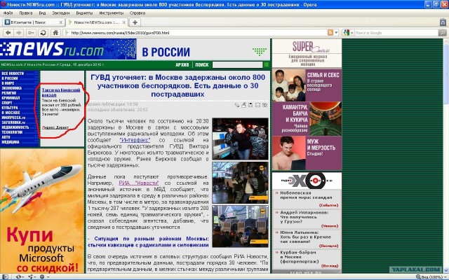Open the АРХИВ link
449x280 pixels.
(x=182, y=65)
